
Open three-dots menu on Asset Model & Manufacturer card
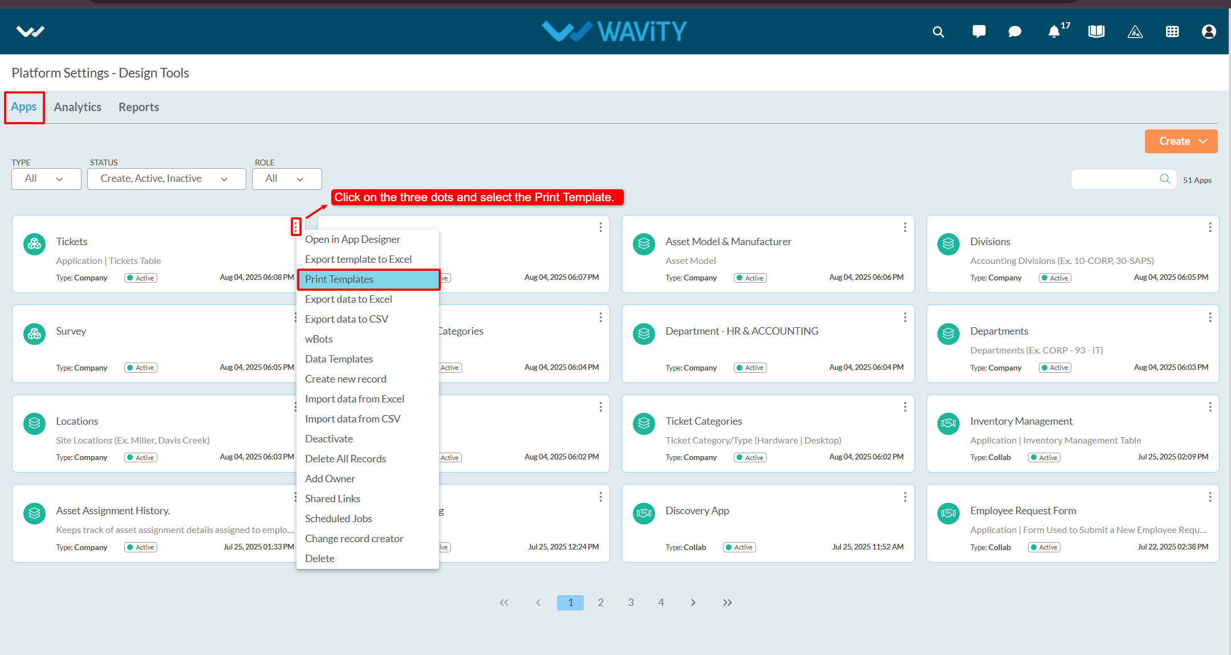coord(905,227)
